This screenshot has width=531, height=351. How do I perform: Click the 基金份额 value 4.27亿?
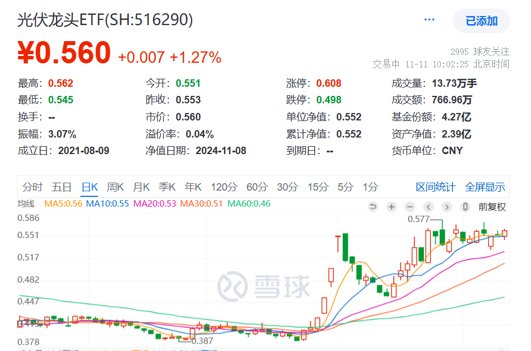click(x=456, y=117)
